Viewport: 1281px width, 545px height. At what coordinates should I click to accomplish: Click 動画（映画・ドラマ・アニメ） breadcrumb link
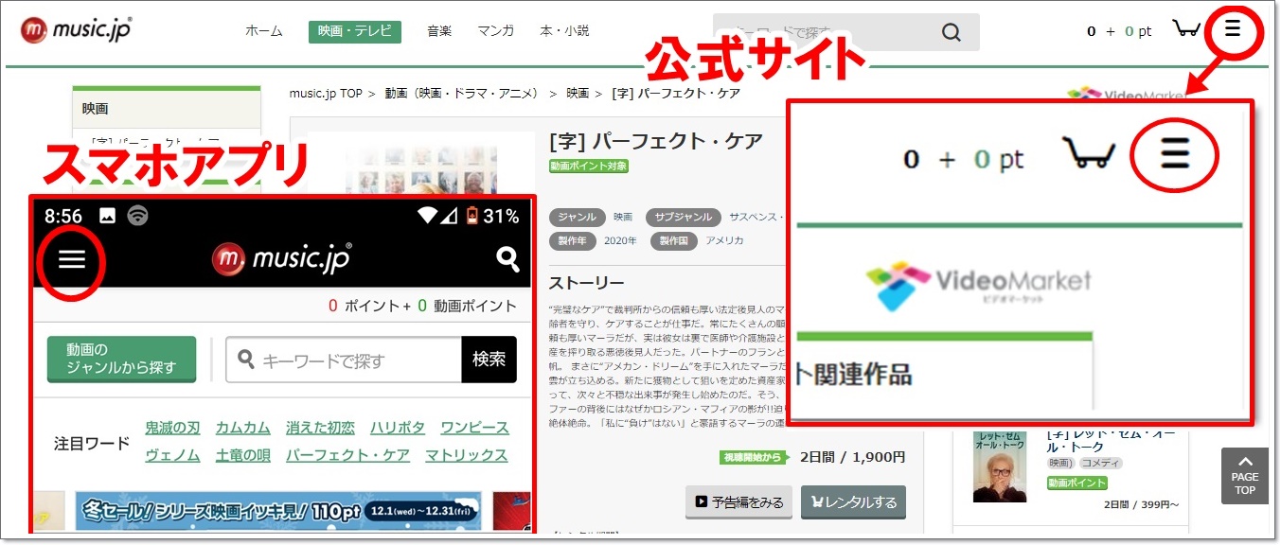[x=461, y=94]
